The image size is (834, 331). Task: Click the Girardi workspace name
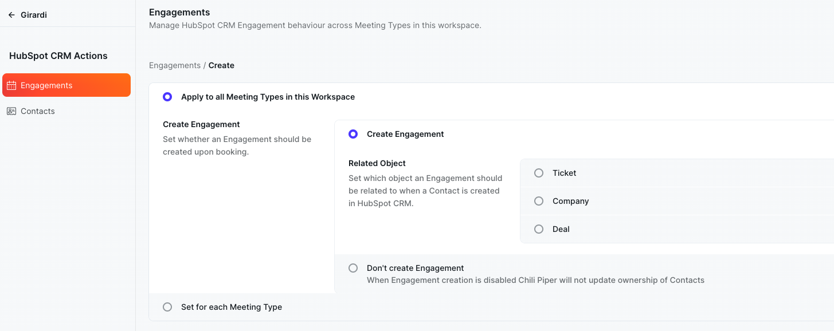click(x=34, y=15)
